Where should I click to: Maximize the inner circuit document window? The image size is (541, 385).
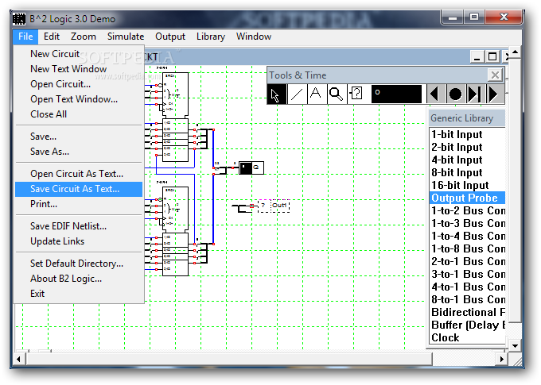[492, 56]
